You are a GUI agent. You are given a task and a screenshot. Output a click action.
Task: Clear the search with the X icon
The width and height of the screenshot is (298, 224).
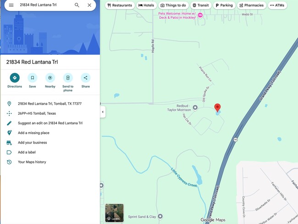coord(89,5)
